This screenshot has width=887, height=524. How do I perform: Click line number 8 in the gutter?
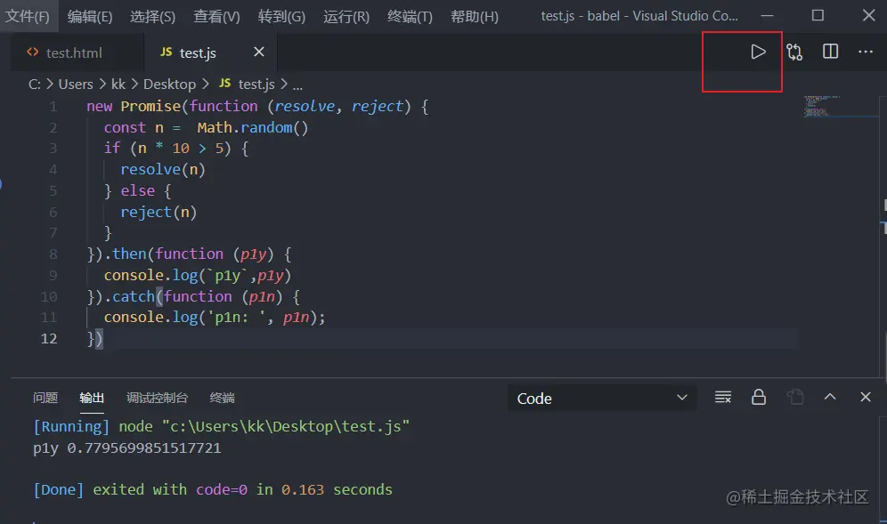(53, 254)
